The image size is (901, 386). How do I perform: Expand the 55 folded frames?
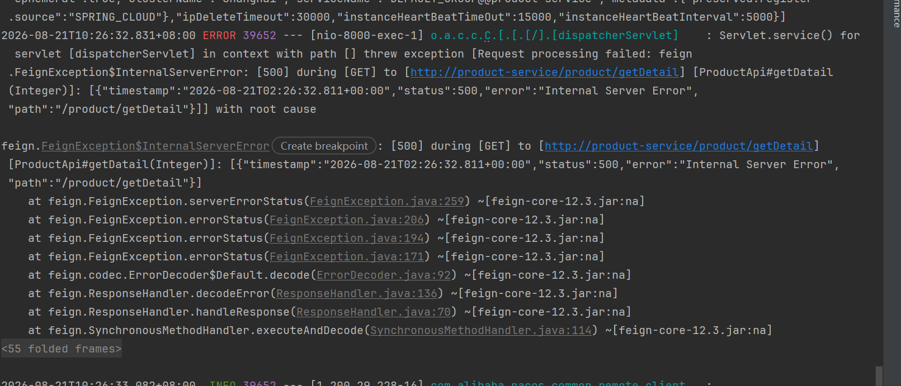62,349
